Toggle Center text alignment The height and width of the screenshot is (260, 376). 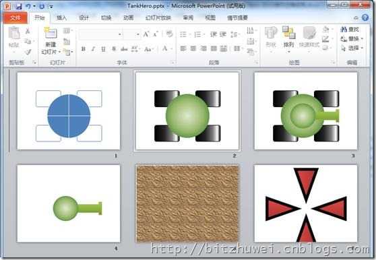click(193, 49)
